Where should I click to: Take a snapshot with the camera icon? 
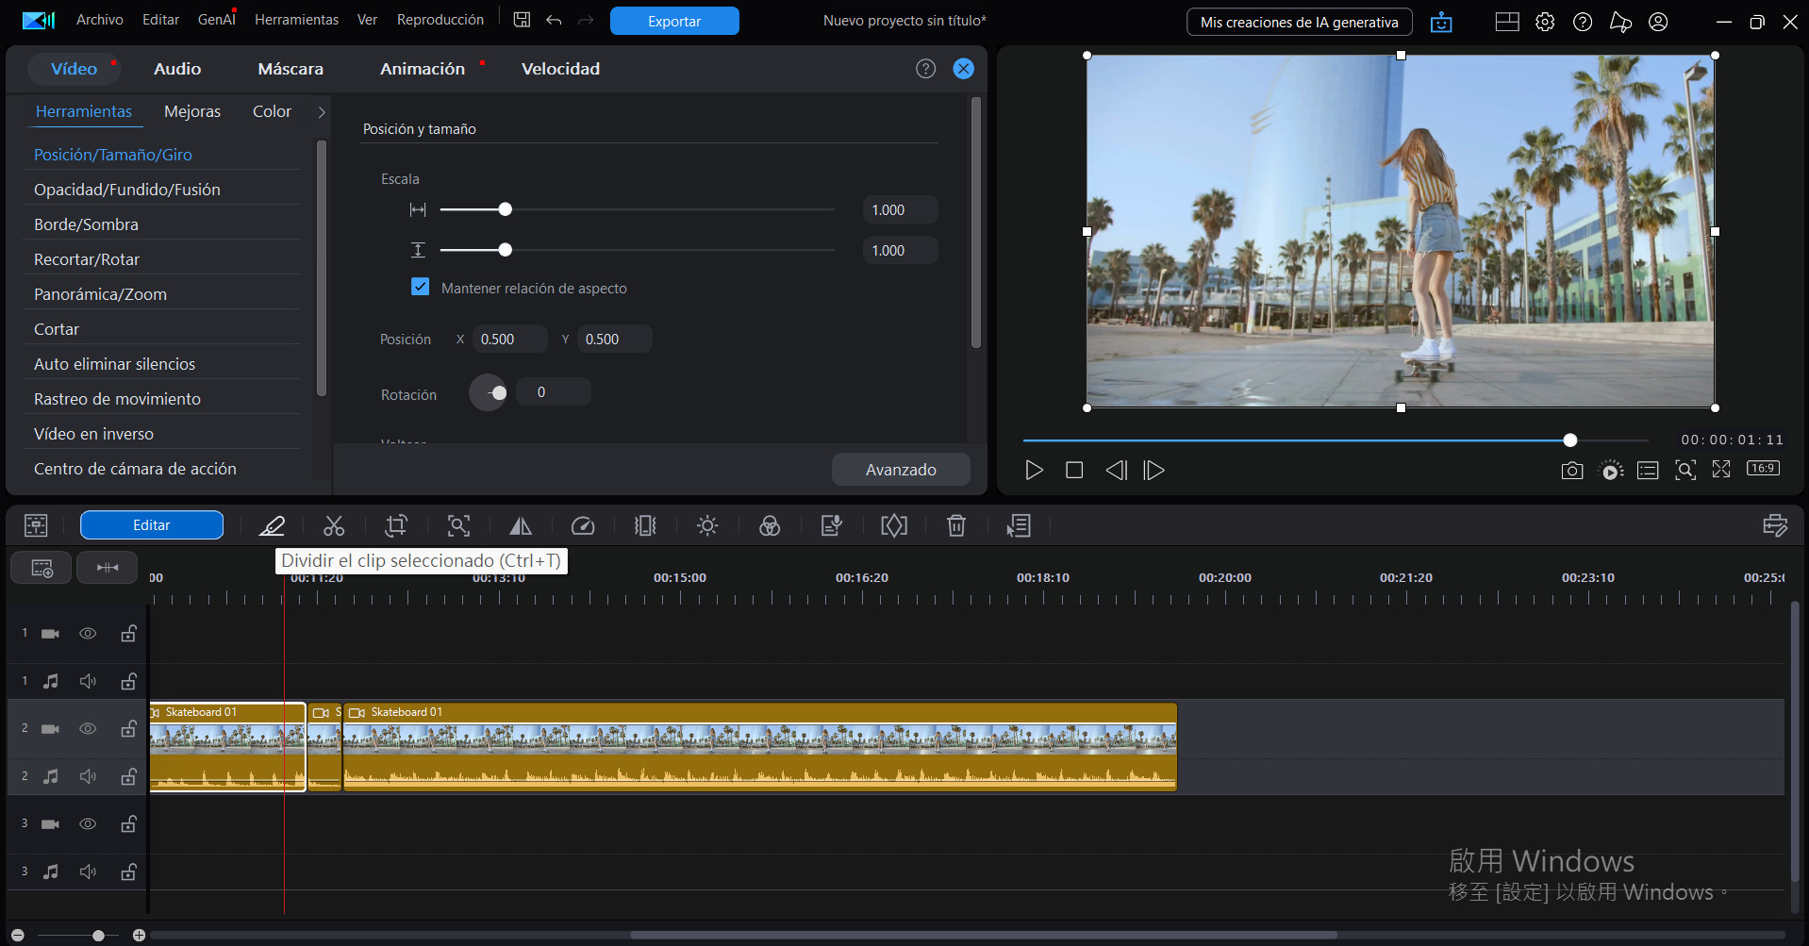(x=1571, y=470)
